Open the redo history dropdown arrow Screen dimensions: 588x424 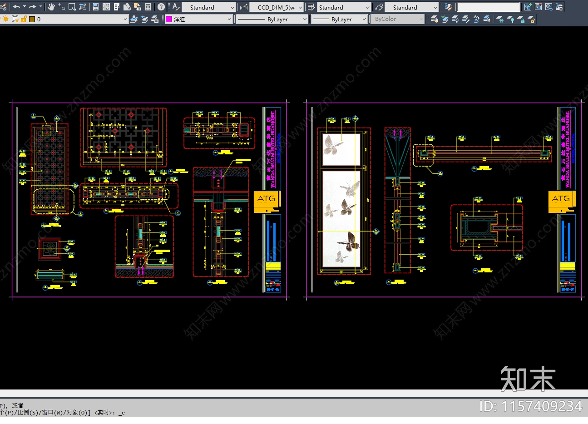pyautogui.click(x=41, y=7)
